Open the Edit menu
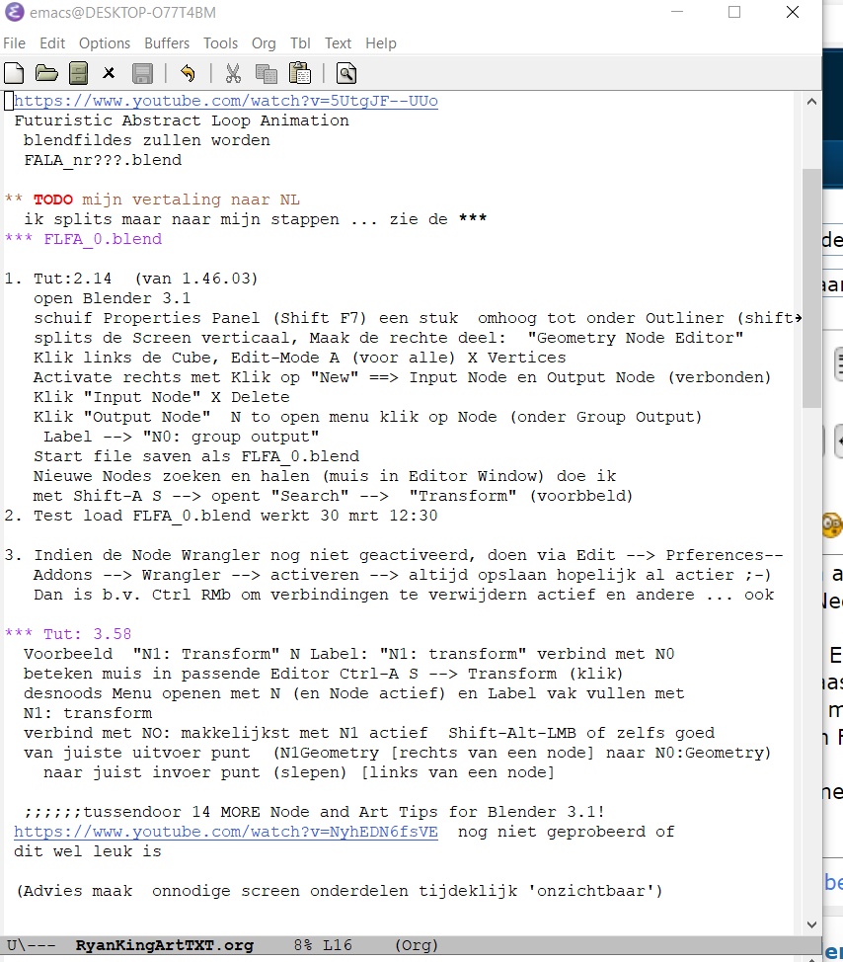Screen dimensions: 843x962 (52, 43)
